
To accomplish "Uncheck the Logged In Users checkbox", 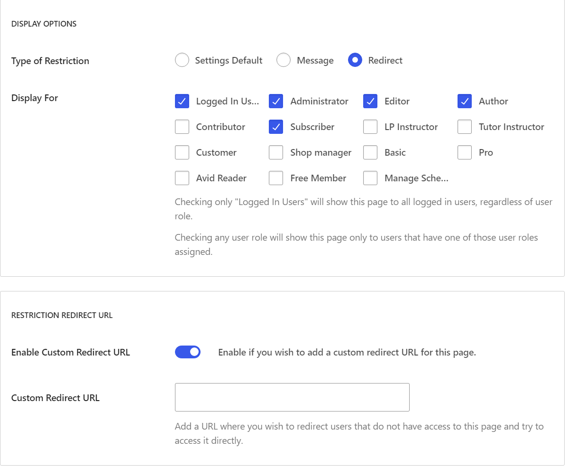I will click(x=182, y=101).
